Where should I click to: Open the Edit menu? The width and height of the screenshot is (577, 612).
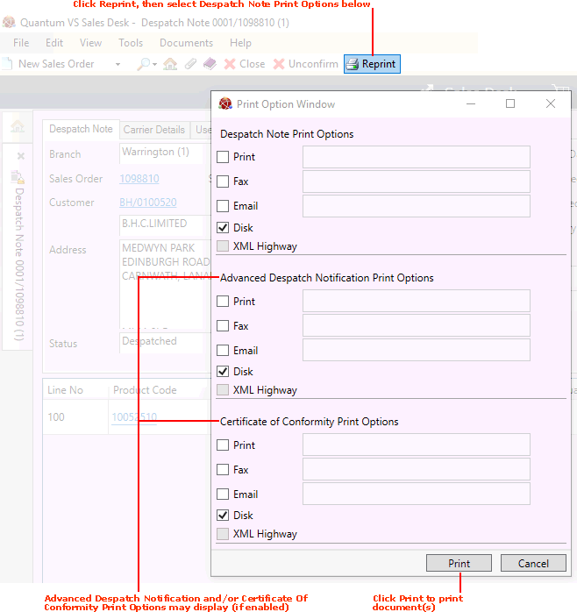click(54, 43)
